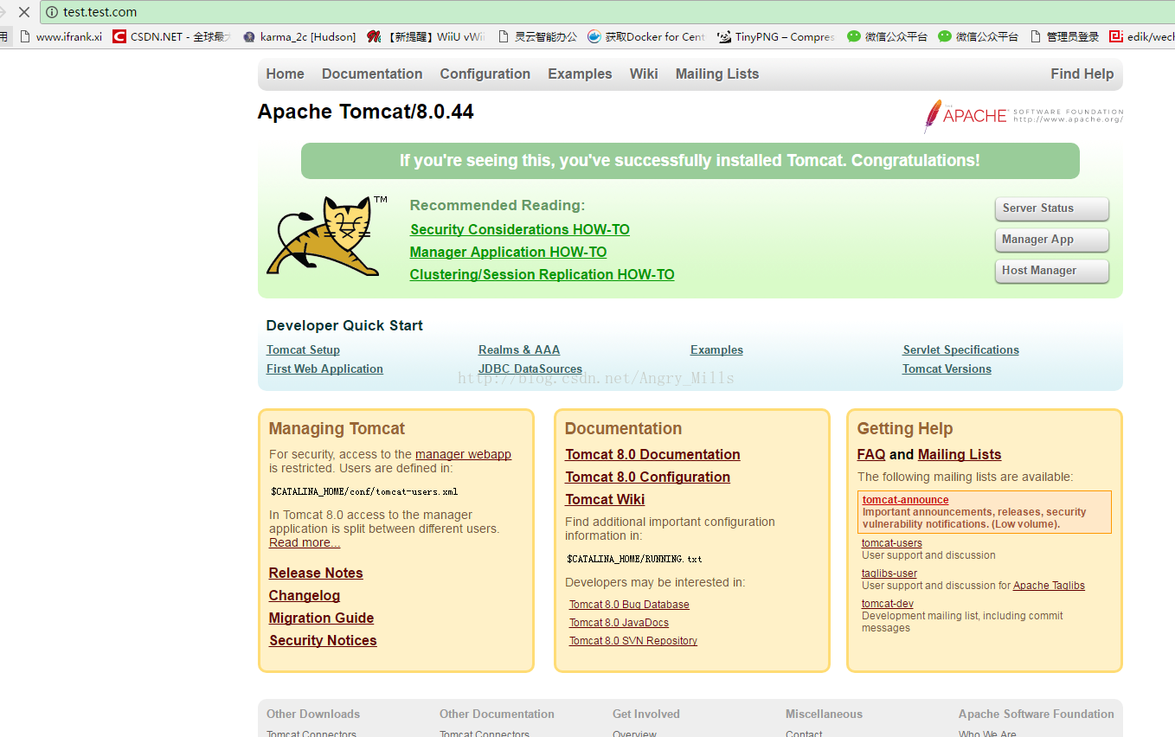The height and width of the screenshot is (737, 1175).
Task: Click the Host Manager button
Action: [1051, 271]
